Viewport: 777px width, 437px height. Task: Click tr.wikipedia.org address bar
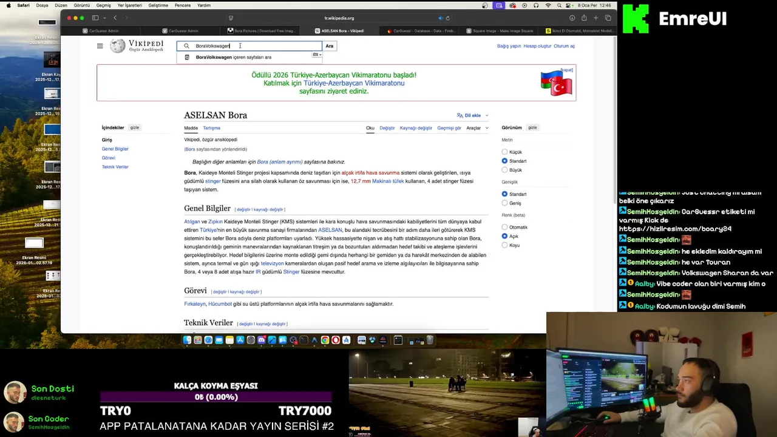coord(339,18)
